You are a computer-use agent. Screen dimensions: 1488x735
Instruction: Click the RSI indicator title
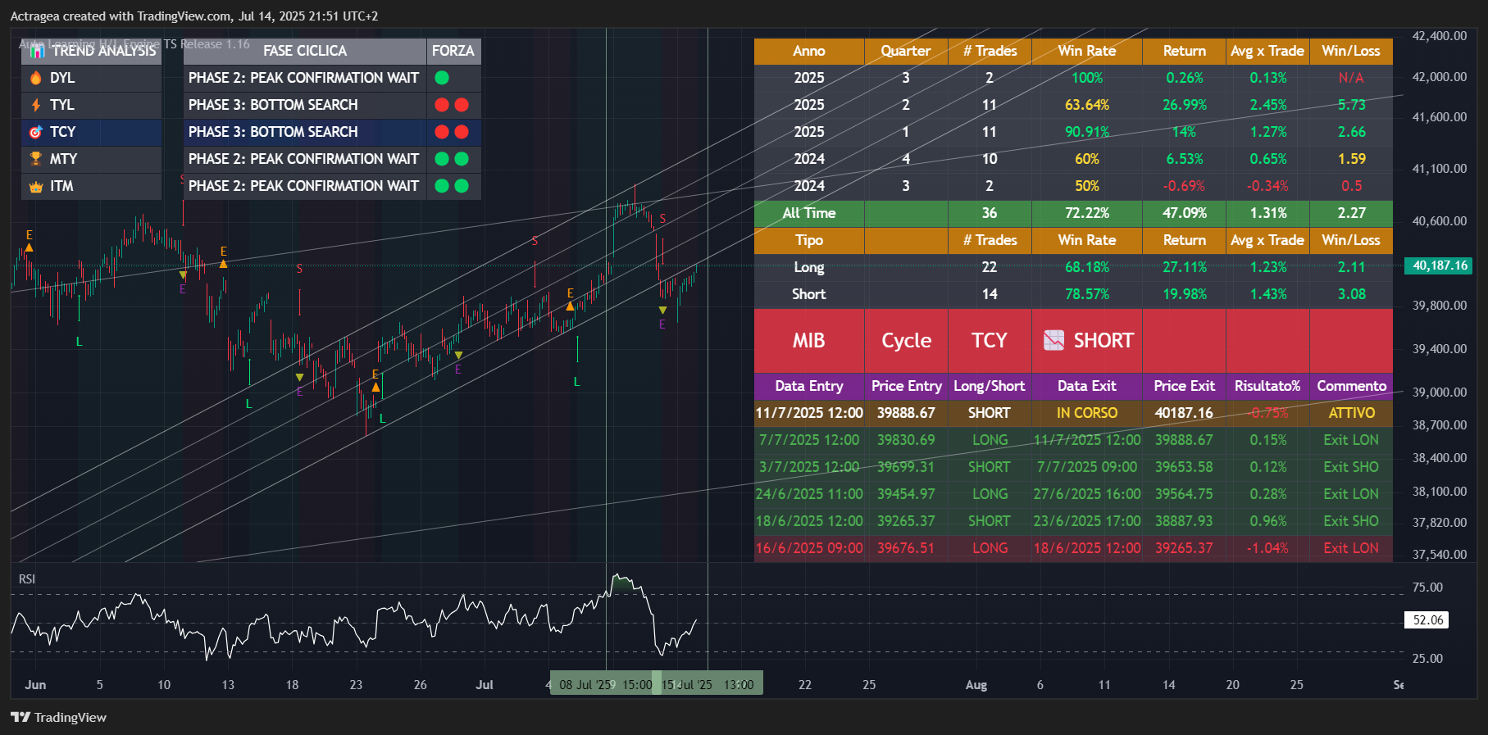point(27,579)
